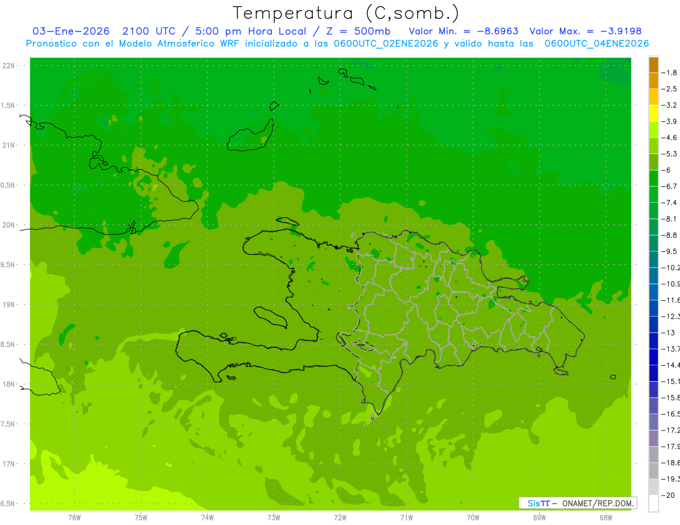Click the "-16.5" color scale value

click(670, 414)
